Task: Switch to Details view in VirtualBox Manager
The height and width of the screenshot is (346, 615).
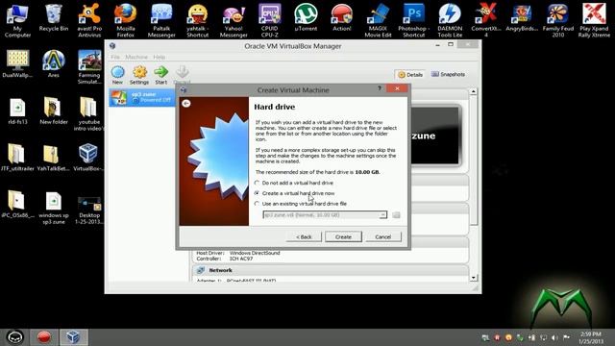Action: point(410,75)
